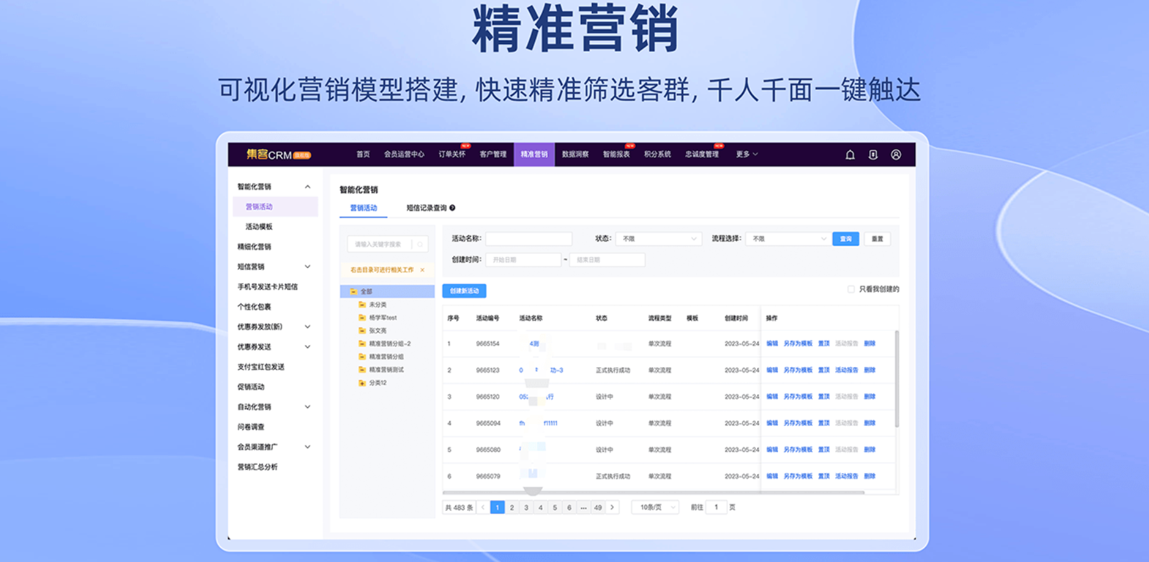This screenshot has width=1149, height=562.
Task: Go to page 3 in pagination
Action: click(526, 508)
